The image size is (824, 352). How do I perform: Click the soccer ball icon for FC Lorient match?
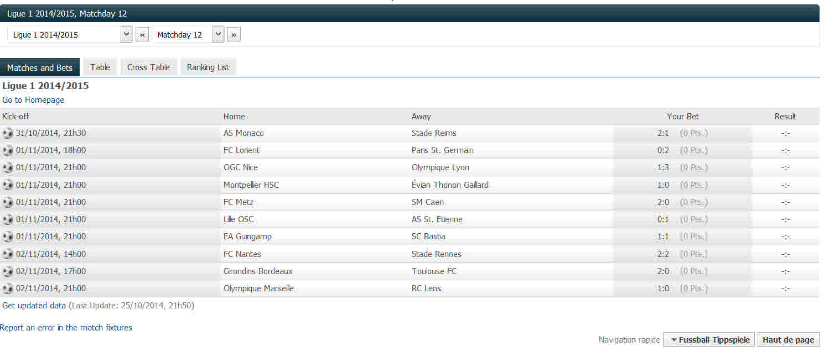pos(8,150)
